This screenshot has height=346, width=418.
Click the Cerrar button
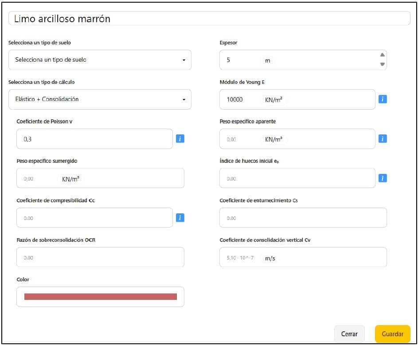[x=349, y=334]
